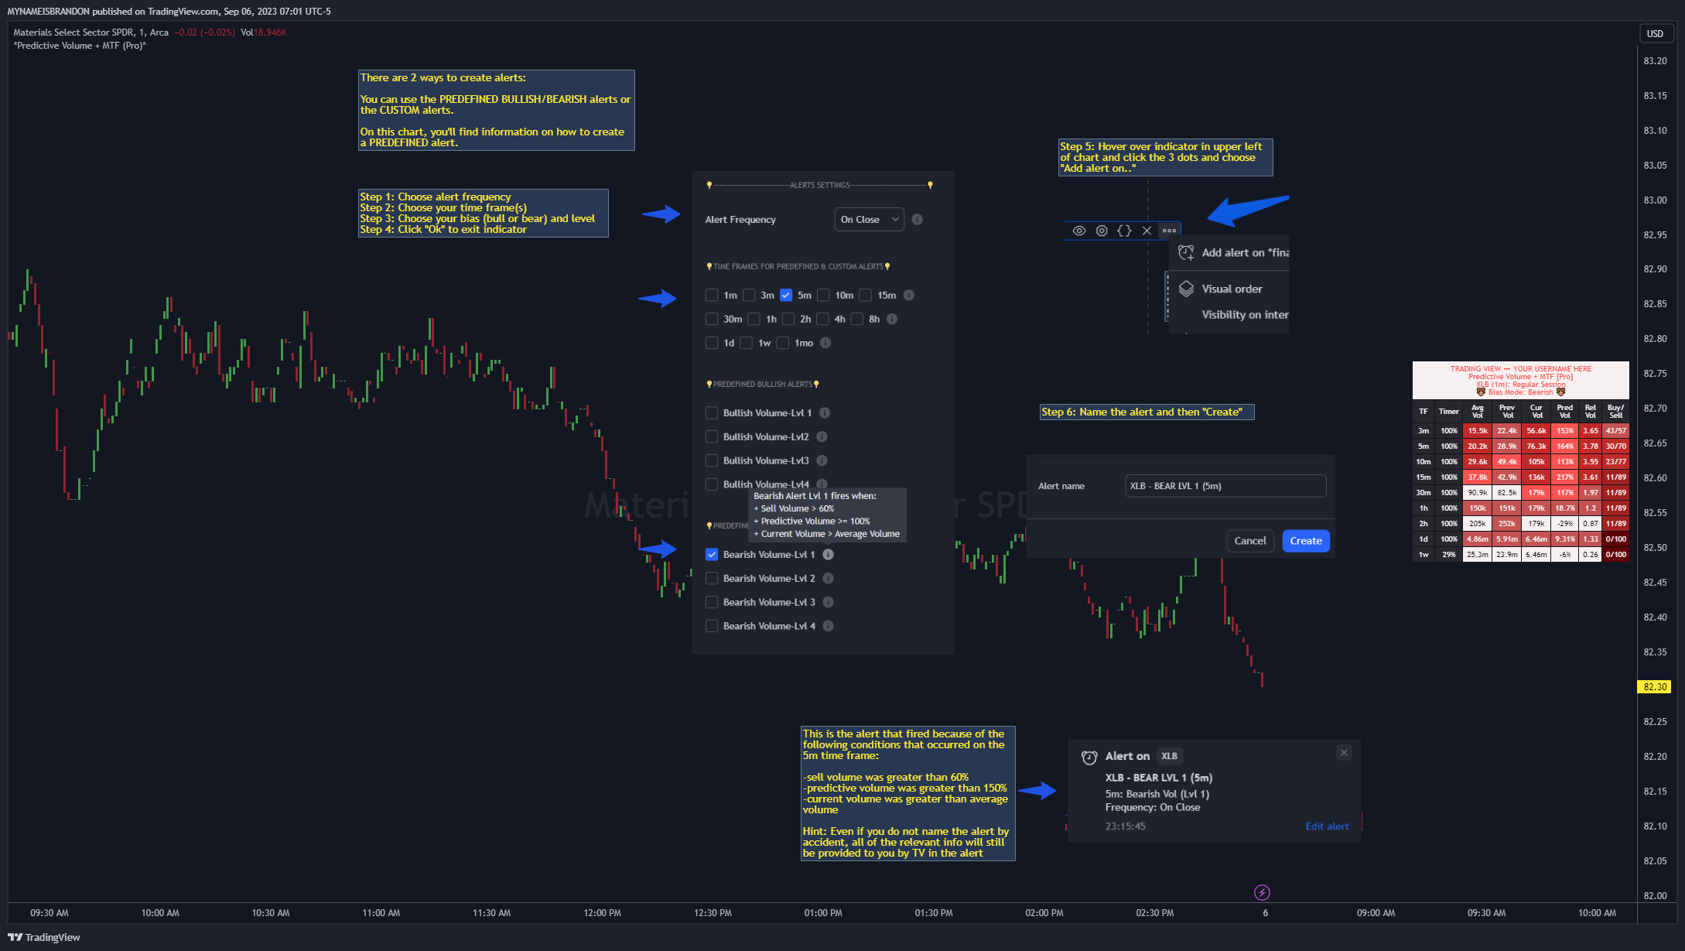This screenshot has height=951, width=1685.
Task: Click info icon after 15m checkbox
Action: (x=909, y=295)
